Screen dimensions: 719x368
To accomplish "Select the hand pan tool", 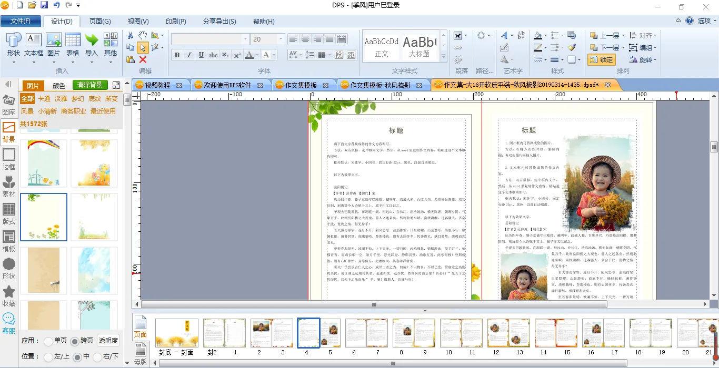I will pos(143,35).
